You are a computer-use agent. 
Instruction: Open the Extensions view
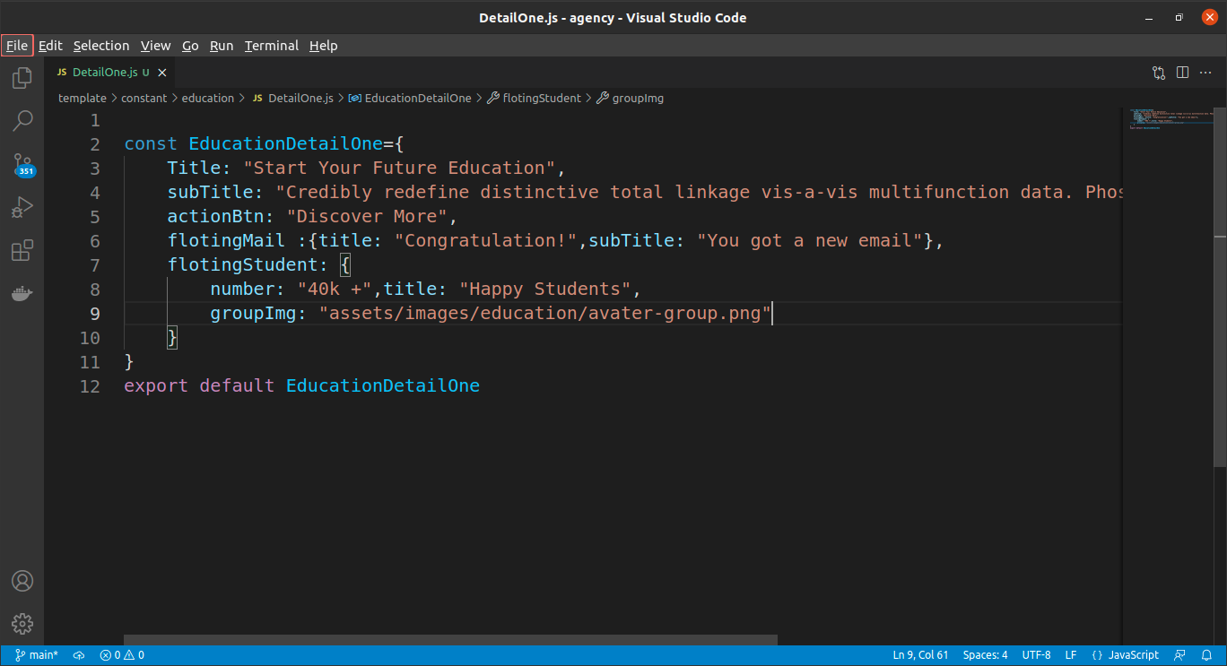click(x=22, y=250)
